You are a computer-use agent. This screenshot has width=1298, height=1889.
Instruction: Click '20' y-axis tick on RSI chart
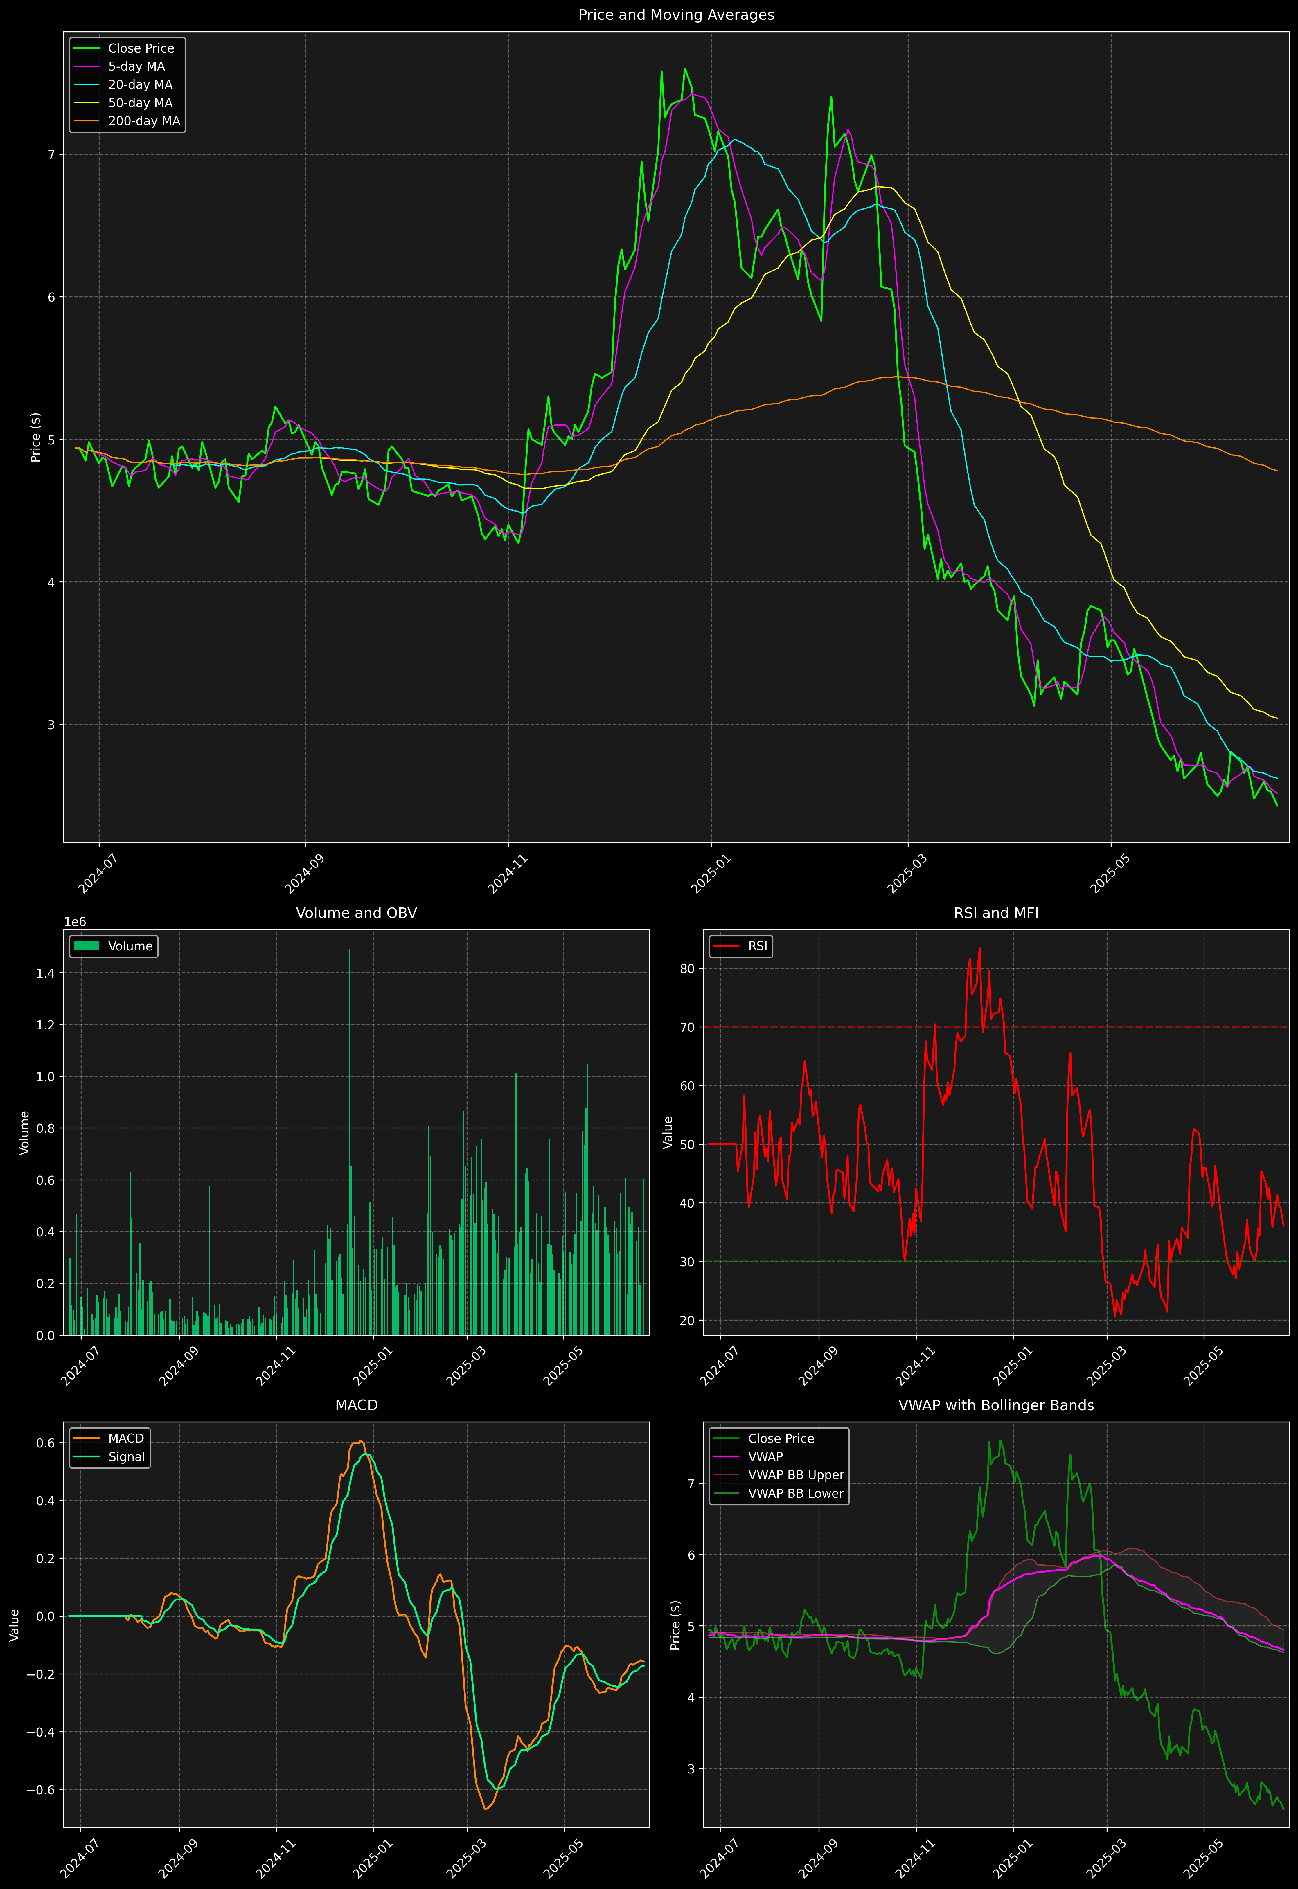point(688,1320)
